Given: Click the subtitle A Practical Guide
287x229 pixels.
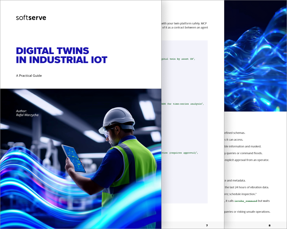Looking at the screenshot, I should (x=29, y=76).
